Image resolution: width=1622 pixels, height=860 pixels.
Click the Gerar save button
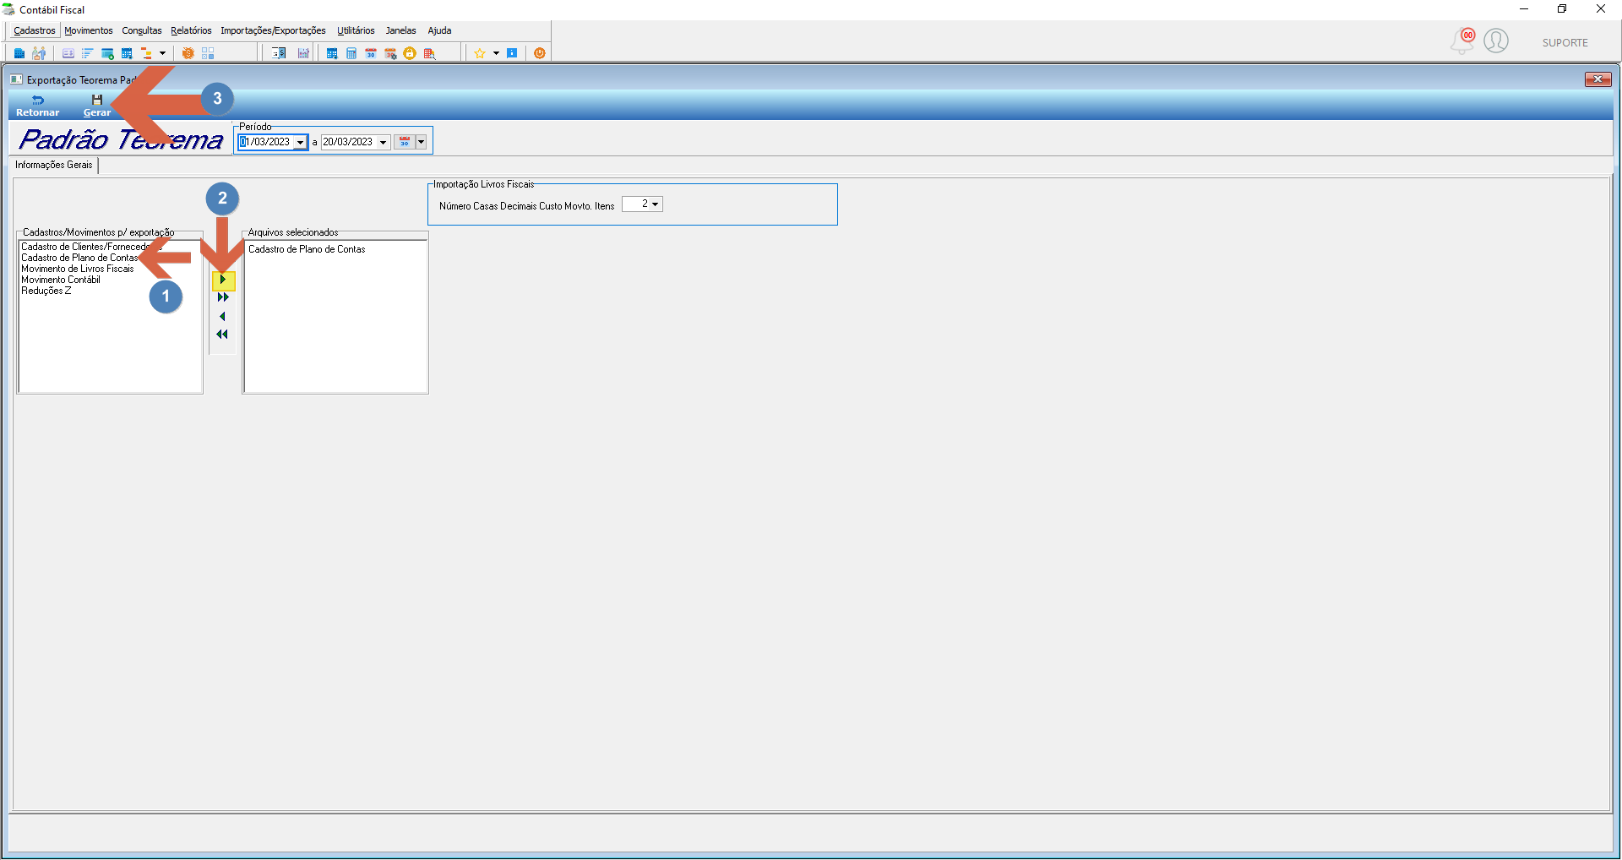pos(97,106)
